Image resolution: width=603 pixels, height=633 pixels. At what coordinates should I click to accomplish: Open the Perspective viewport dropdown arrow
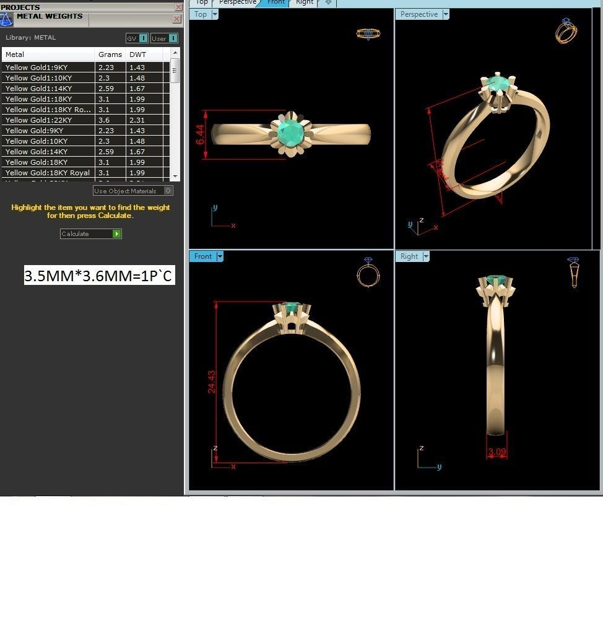(446, 14)
